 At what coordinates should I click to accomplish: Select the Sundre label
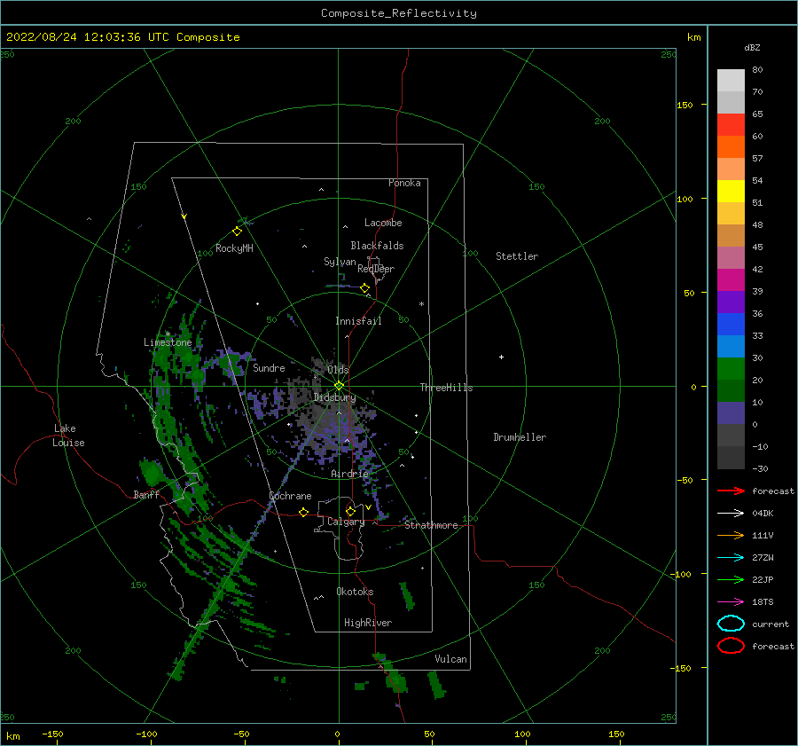tap(269, 367)
